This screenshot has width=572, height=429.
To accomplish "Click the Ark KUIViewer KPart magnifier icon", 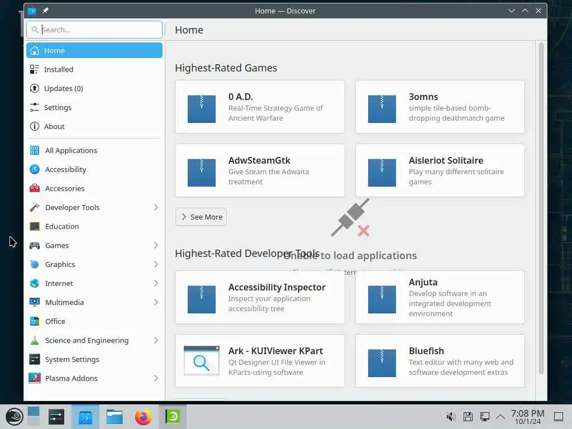I will 201,361.
